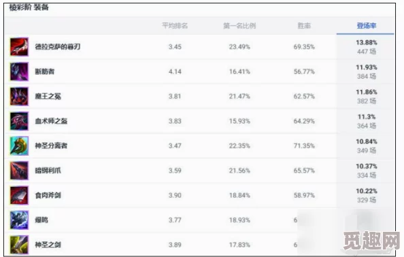Sort by 胜率 column header

[x=304, y=26]
